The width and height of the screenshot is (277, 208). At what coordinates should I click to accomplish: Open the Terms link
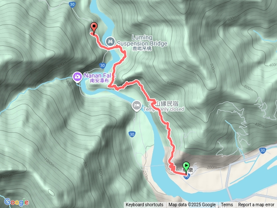pyautogui.click(x=227, y=205)
